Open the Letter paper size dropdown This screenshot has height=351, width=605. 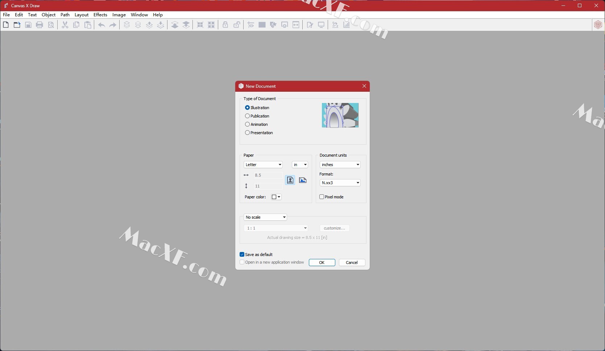click(x=263, y=165)
